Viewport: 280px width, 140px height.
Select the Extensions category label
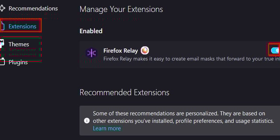click(x=22, y=27)
